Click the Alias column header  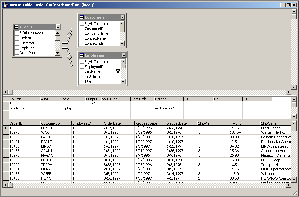click(x=50, y=99)
